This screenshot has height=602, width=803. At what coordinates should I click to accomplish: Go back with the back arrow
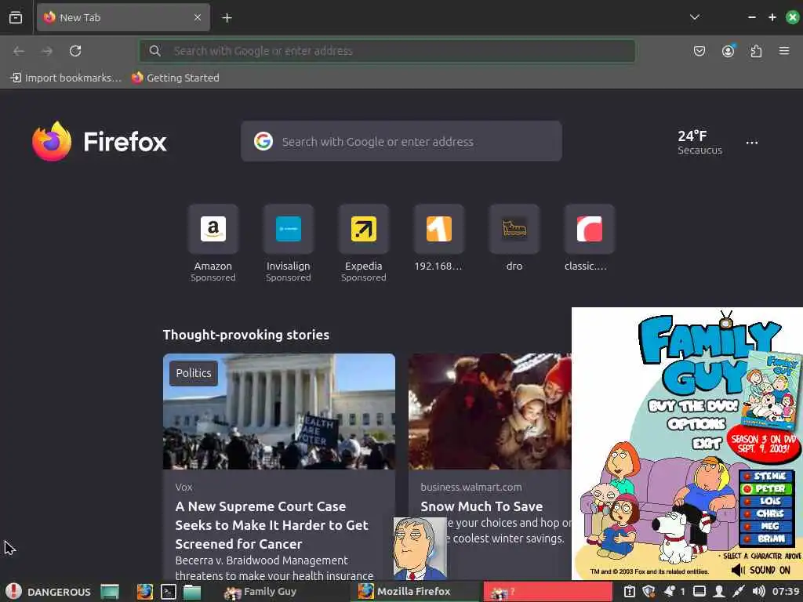[x=19, y=51]
